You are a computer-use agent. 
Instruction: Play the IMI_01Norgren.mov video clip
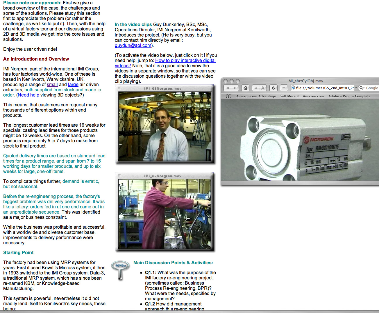tap(165, 127)
